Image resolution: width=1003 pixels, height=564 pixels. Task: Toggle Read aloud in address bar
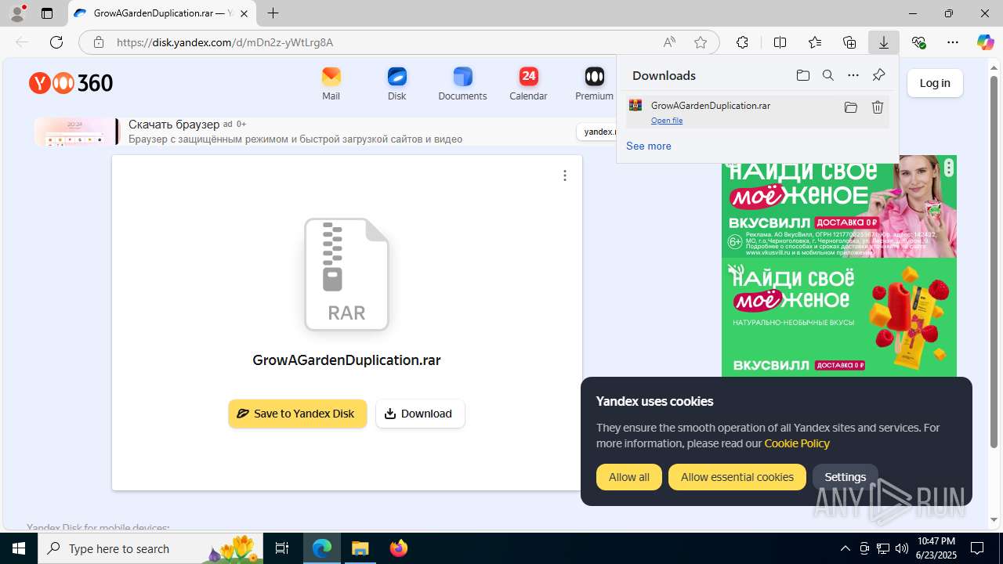[x=669, y=42]
